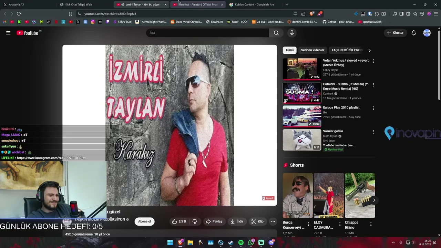The height and width of the screenshot is (248, 441).
Task: Click the Abone ol watermark on video
Action: click(x=268, y=198)
